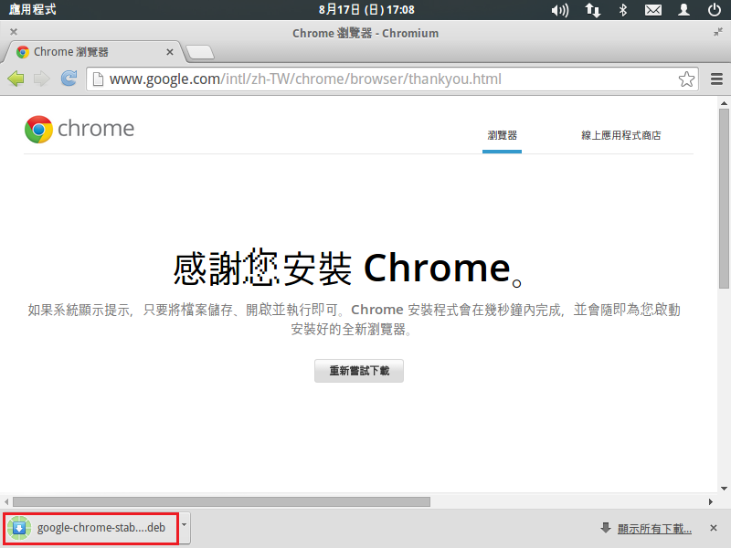
Task: Close the Chromium window with the title bar X
Action: point(14,32)
